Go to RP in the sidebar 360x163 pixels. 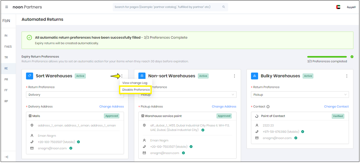pos(6,101)
